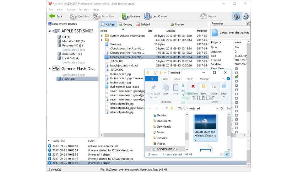Collapse the Explorer ribbon with the chevron

coord(223,79)
